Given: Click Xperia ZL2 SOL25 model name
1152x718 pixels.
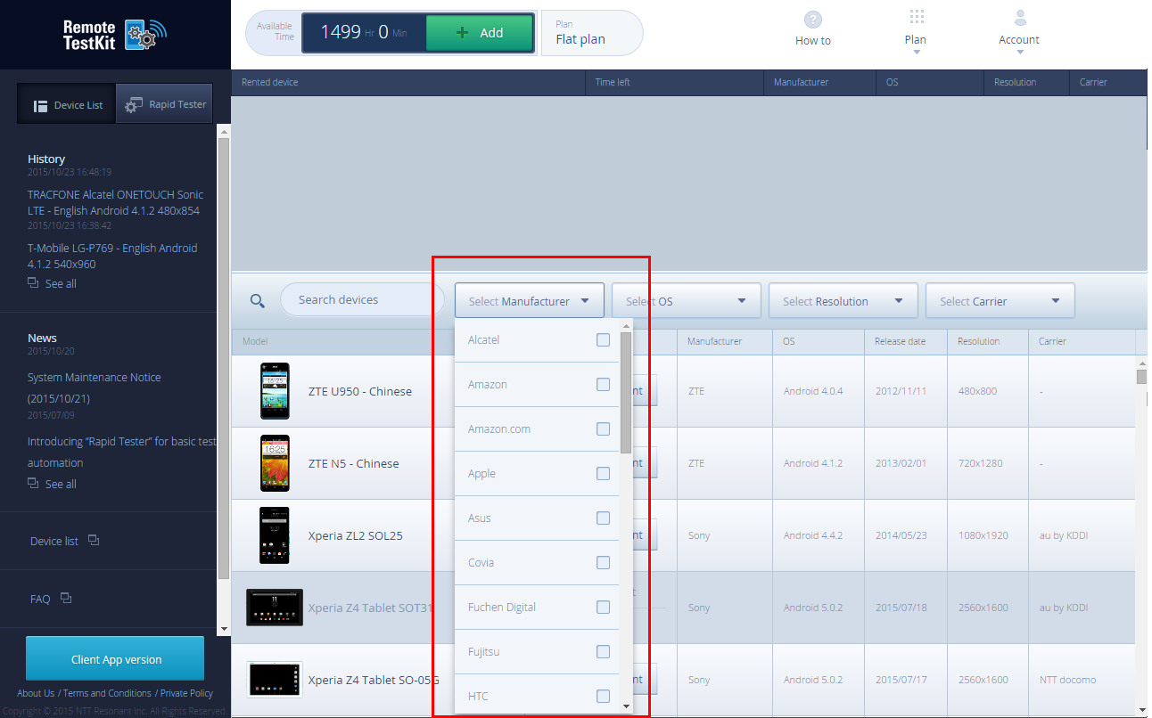Looking at the screenshot, I should point(355,535).
